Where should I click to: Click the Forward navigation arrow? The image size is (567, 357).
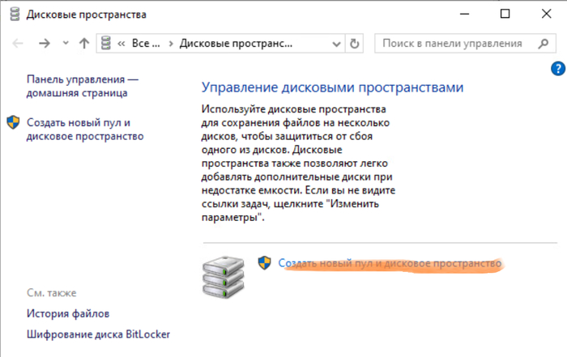pos(45,44)
